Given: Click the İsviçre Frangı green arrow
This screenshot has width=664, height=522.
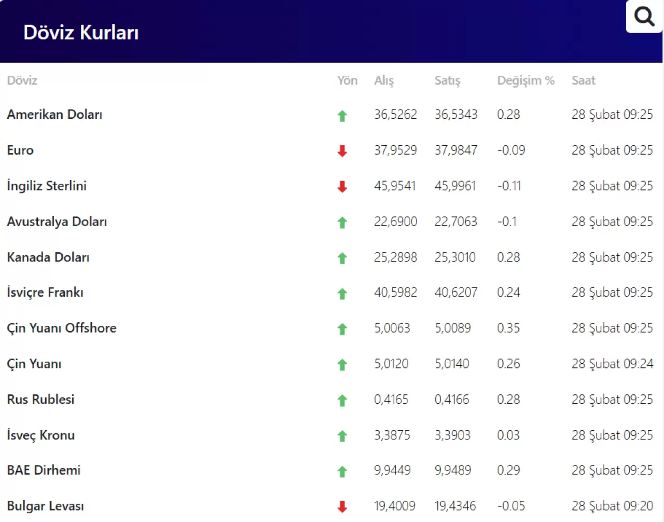Looking at the screenshot, I should (x=342, y=294).
